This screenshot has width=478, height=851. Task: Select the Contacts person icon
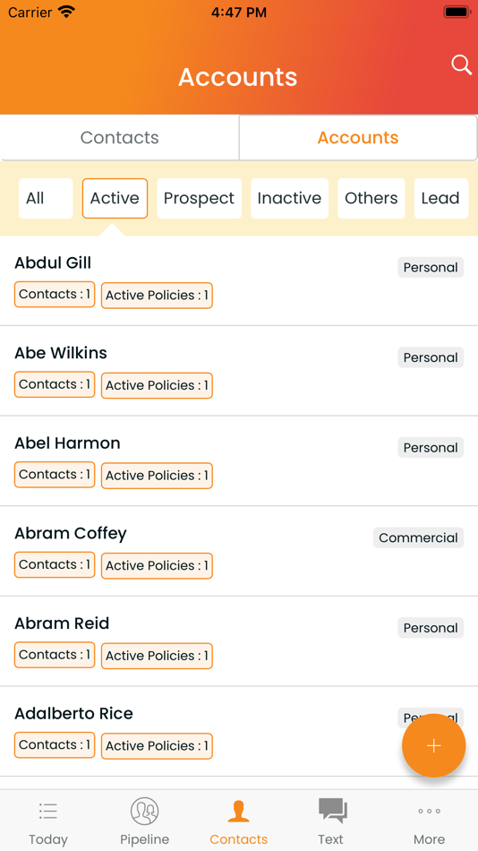click(239, 812)
